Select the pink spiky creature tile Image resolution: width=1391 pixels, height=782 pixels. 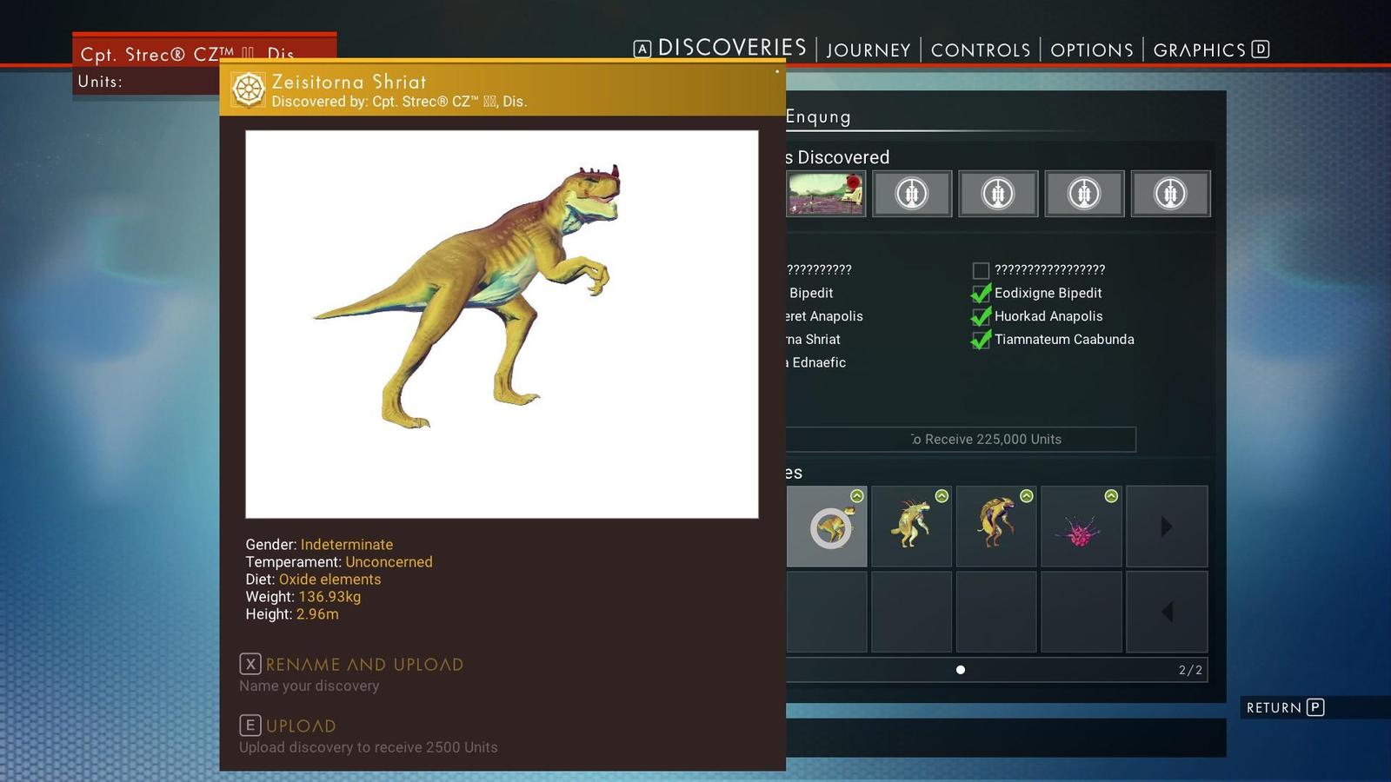(x=1081, y=527)
